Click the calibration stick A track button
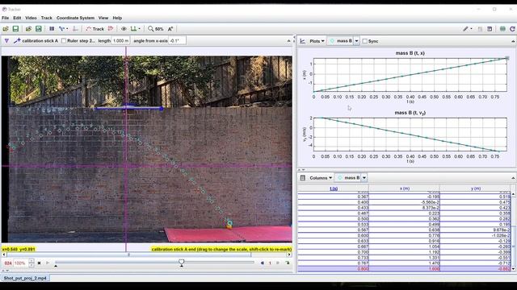The height and width of the screenshot is (290, 517). [36, 41]
